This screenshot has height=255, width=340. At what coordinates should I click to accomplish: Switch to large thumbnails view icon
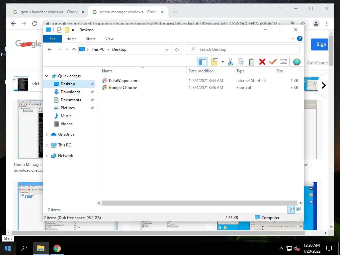click(x=298, y=210)
